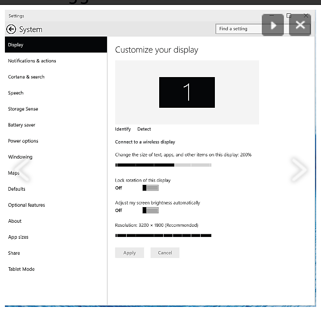This screenshot has height=310, width=321.
Task: Click the Apply button
Action: pos(129,253)
